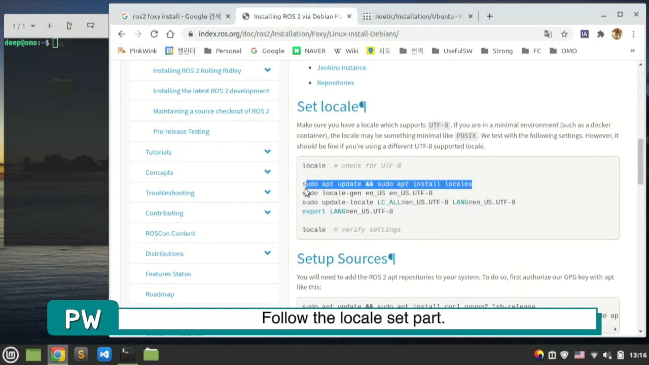Open the Jenkins Instance link

pos(341,67)
